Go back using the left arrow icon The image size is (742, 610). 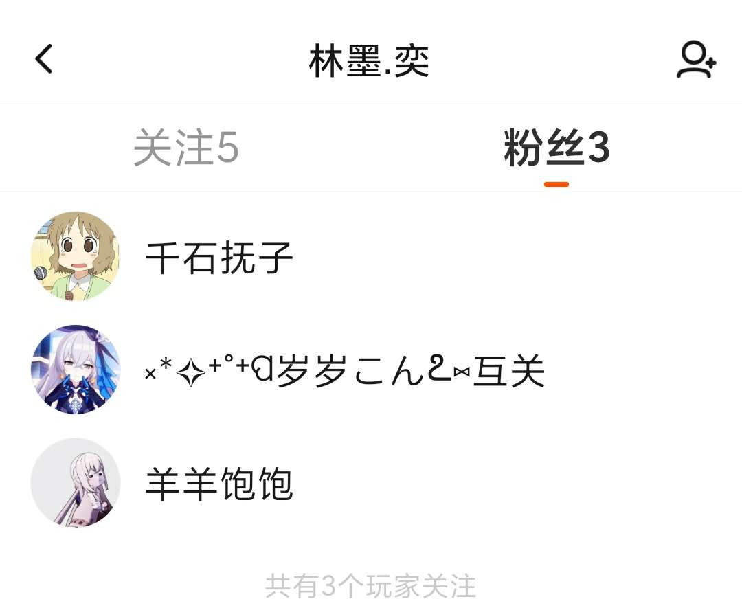(x=43, y=58)
